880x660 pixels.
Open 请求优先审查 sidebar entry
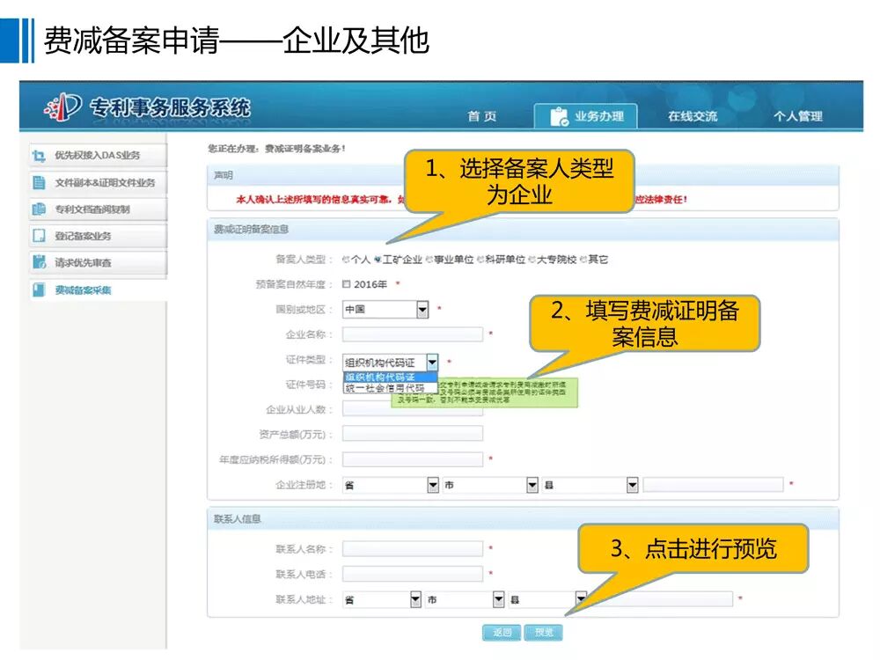[99, 262]
